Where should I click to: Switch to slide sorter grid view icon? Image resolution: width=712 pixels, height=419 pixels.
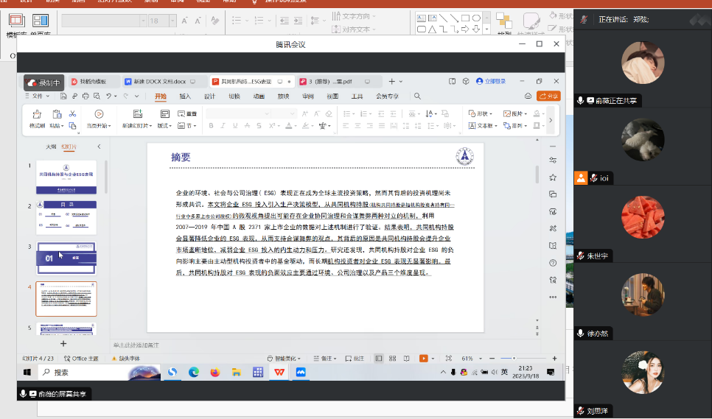(393, 359)
